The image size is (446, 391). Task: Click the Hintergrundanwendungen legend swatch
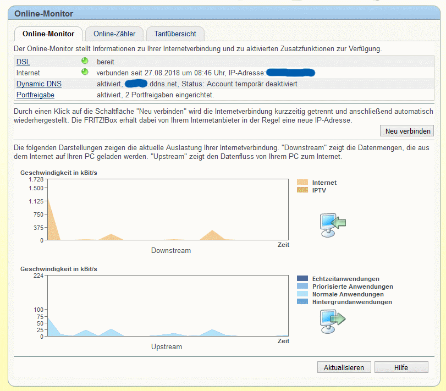pyautogui.click(x=302, y=301)
